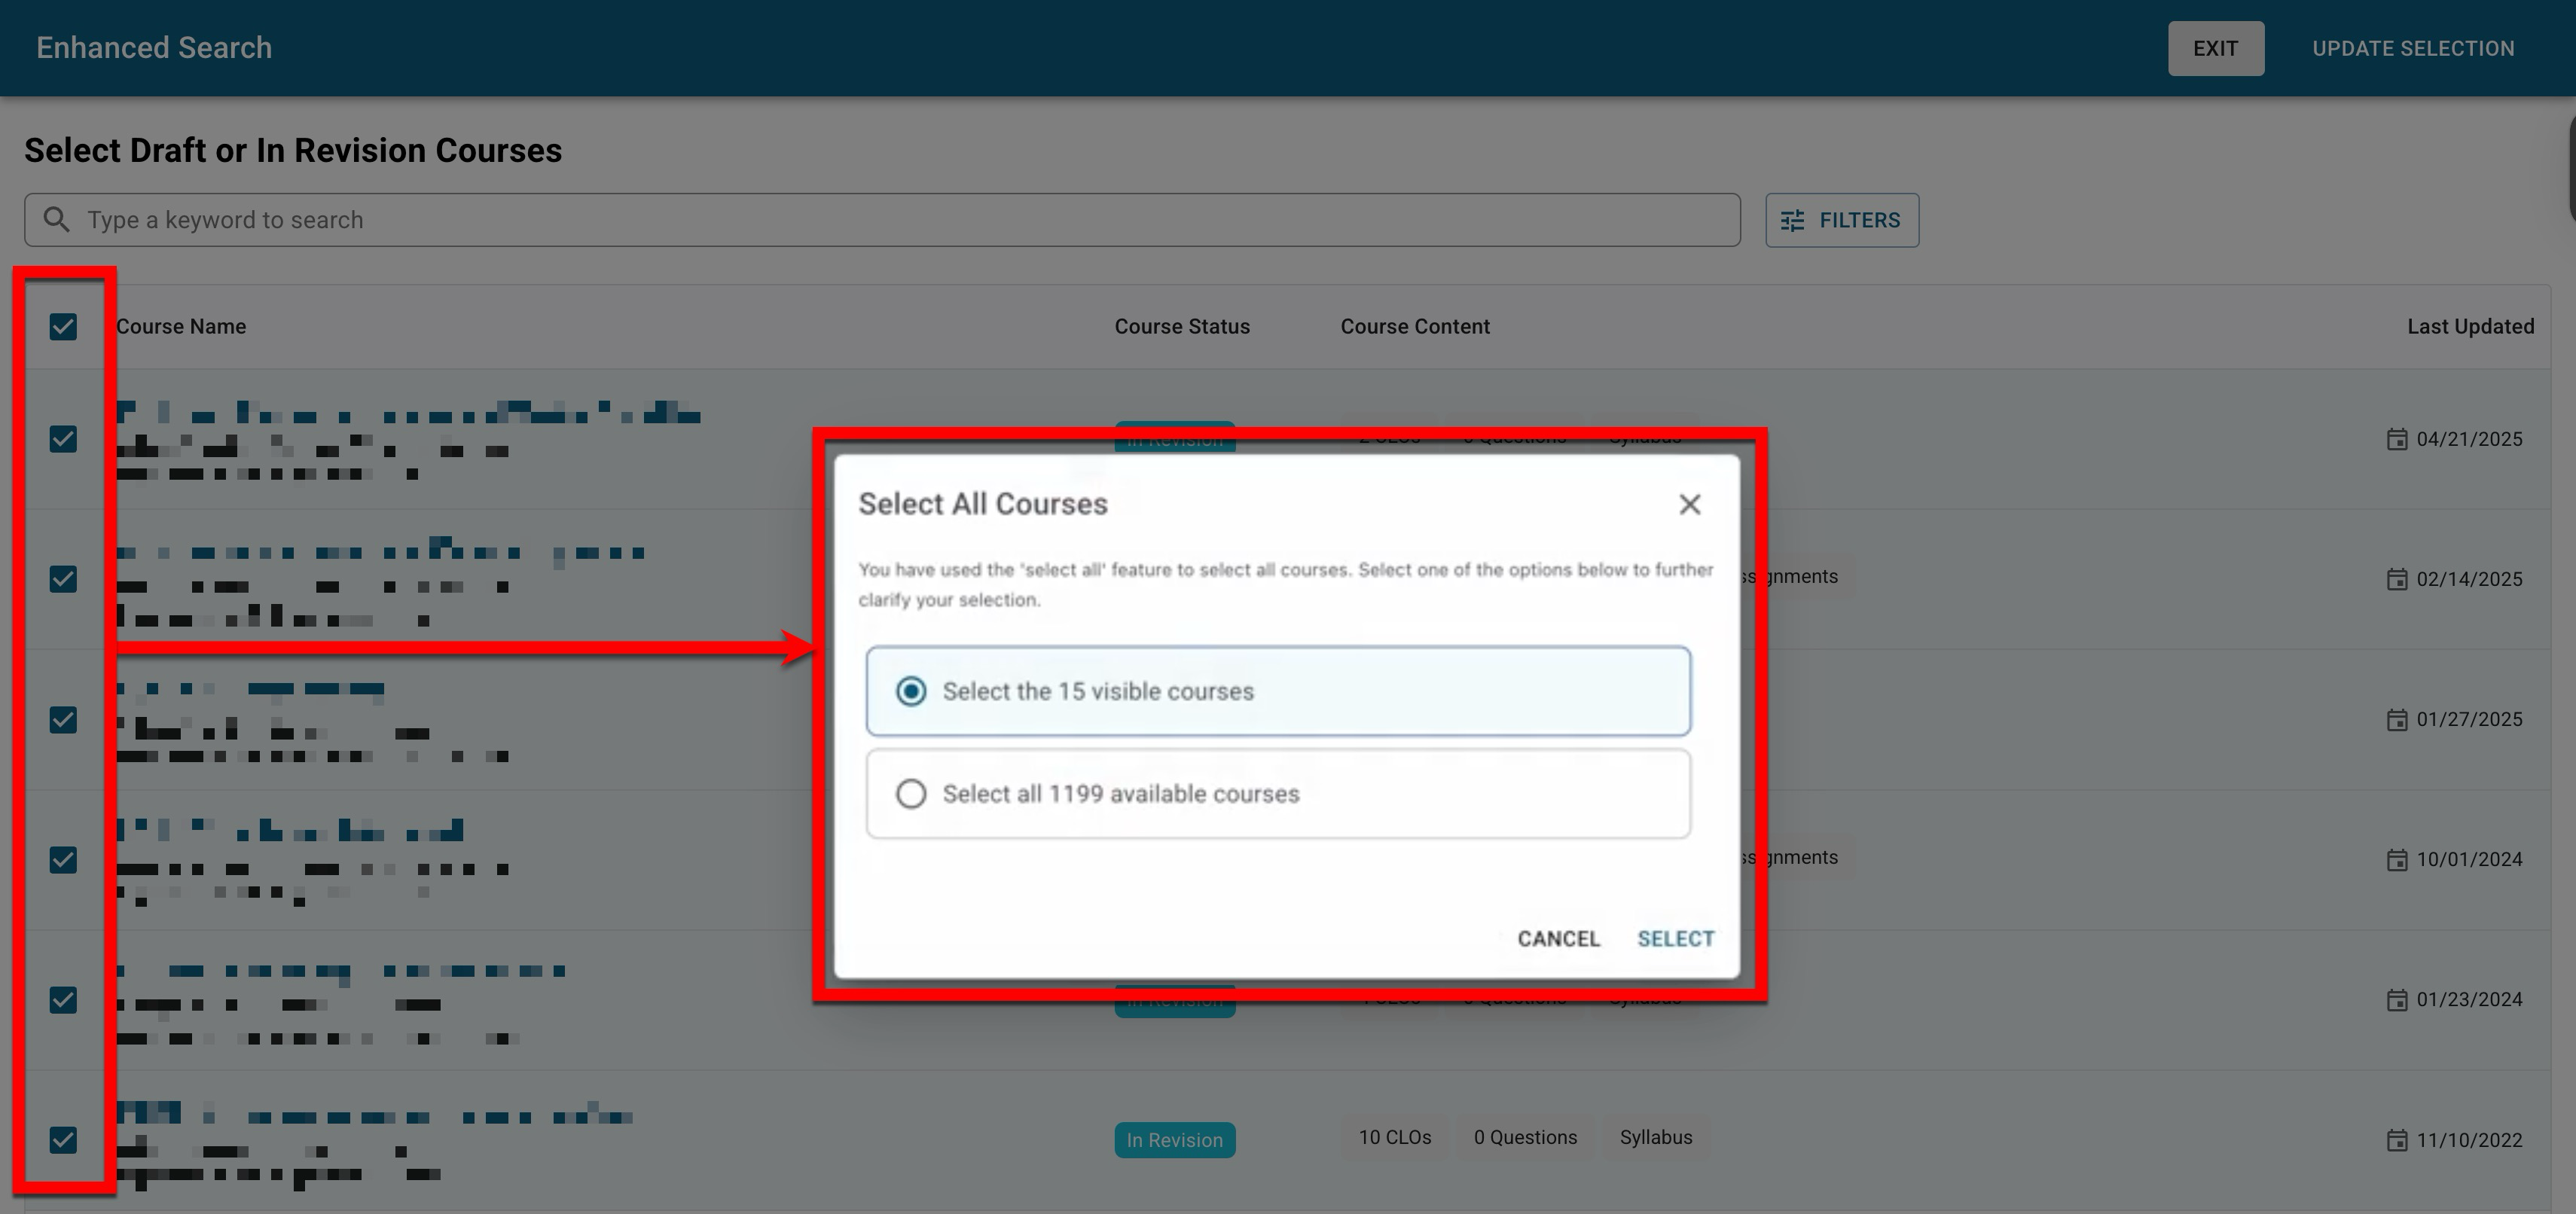Toggle the header select-all checkbox
2576x1214 pixels.
point(63,327)
